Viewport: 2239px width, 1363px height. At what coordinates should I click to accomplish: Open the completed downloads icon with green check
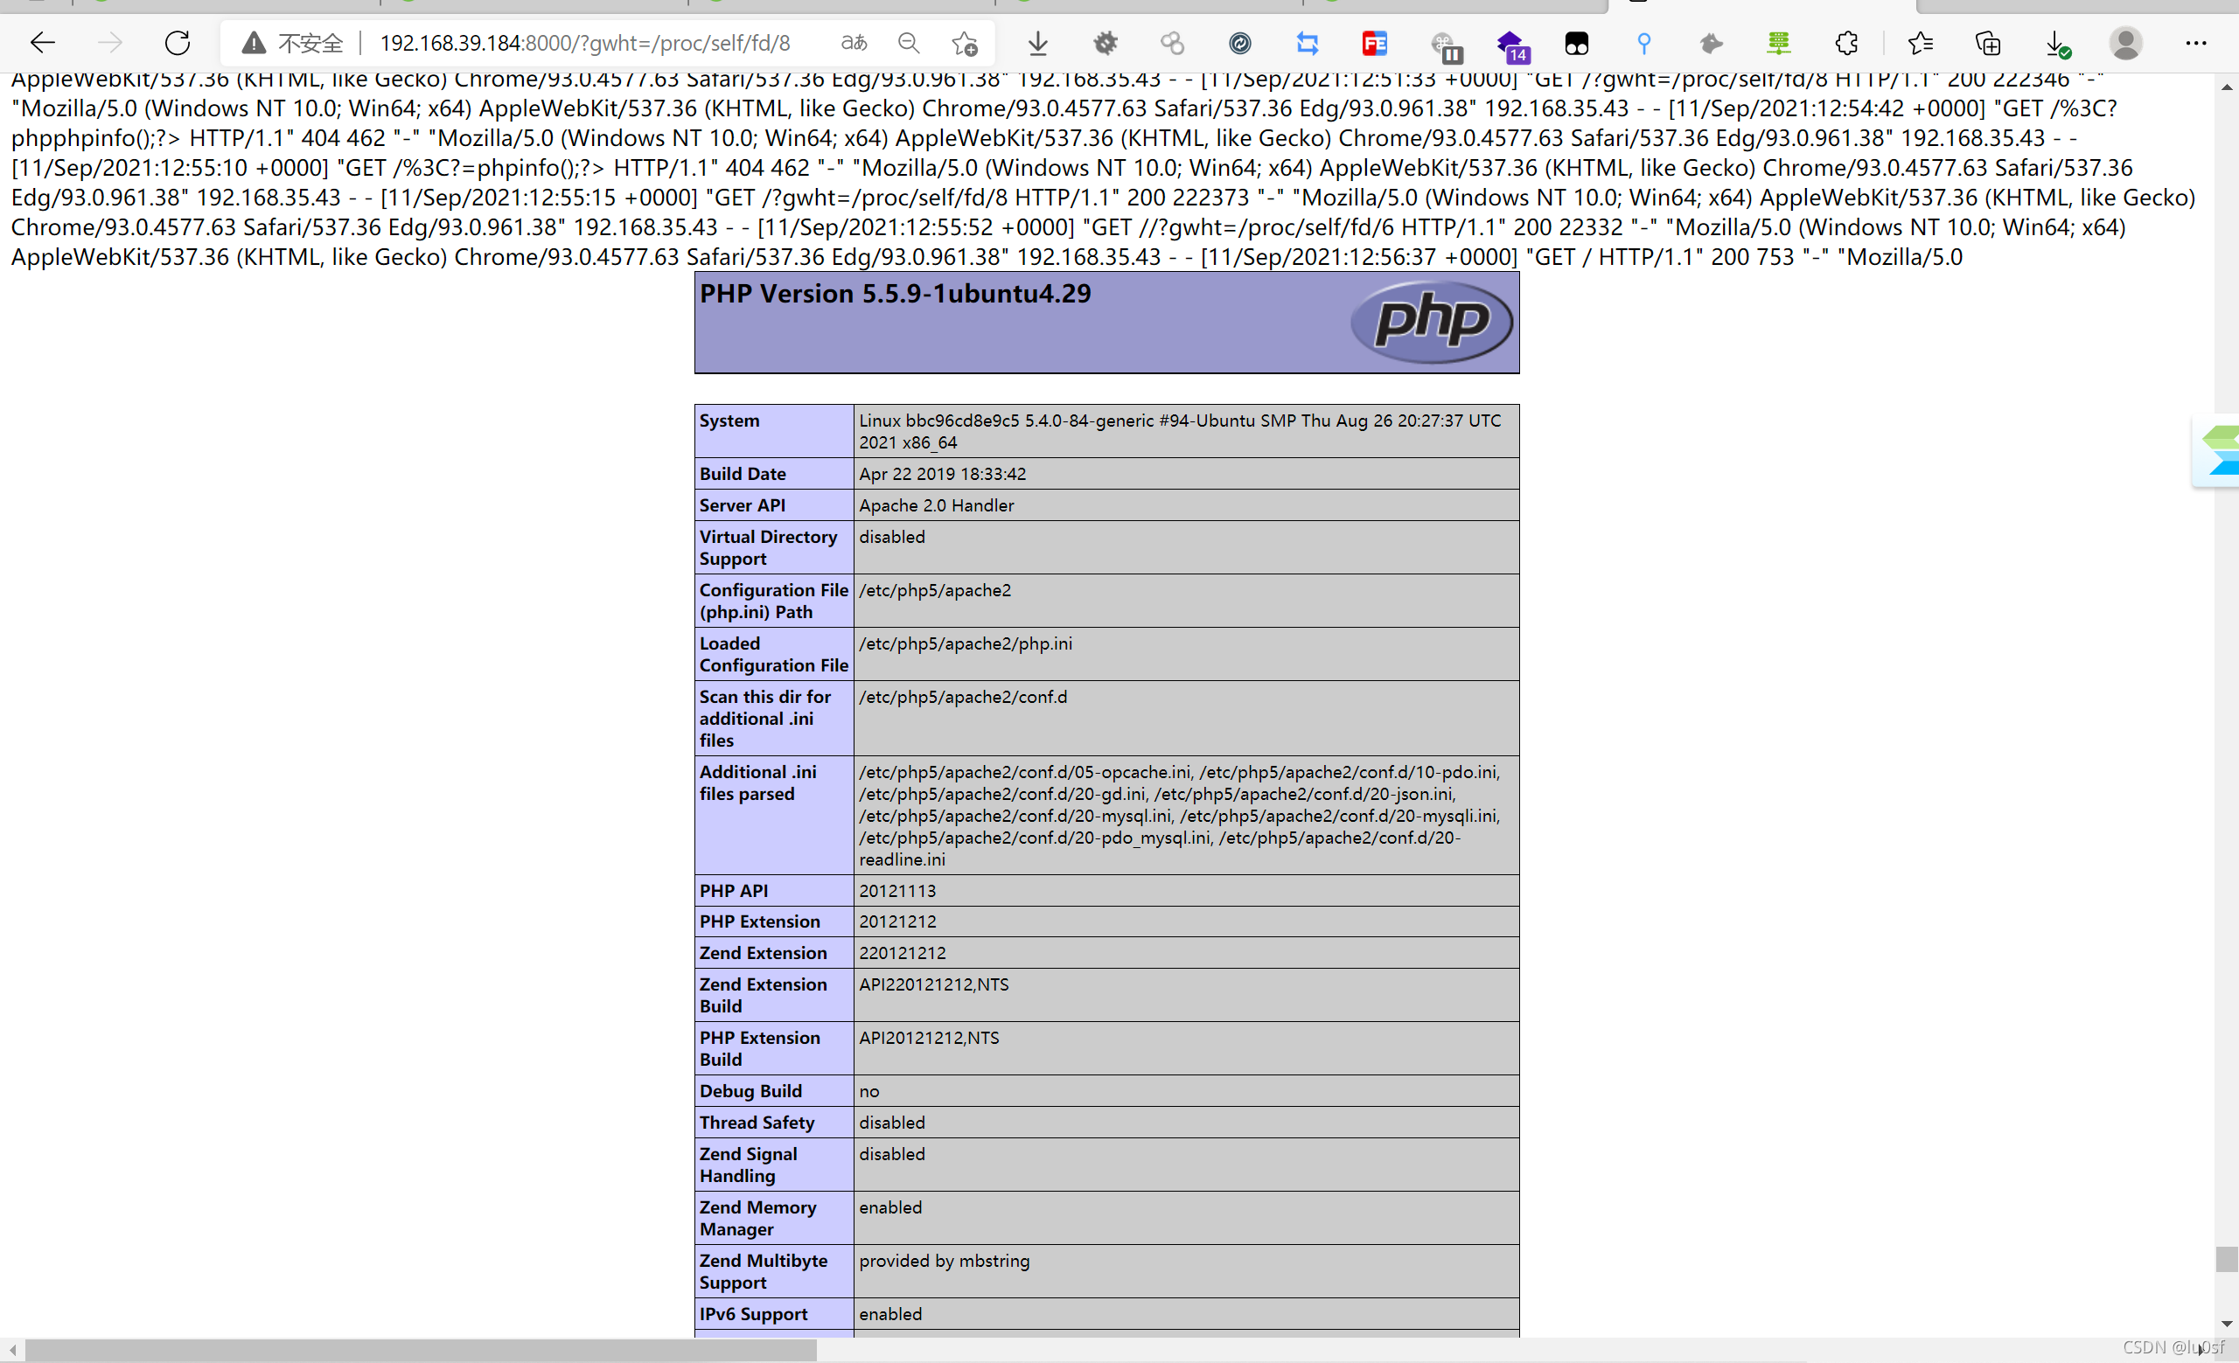coord(2056,43)
